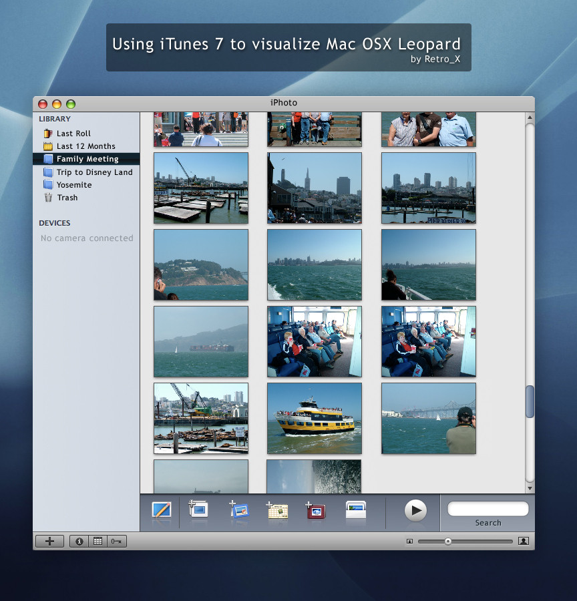Click the thumbnail size slider handle
Viewport: 577px width, 601px height.
(448, 541)
